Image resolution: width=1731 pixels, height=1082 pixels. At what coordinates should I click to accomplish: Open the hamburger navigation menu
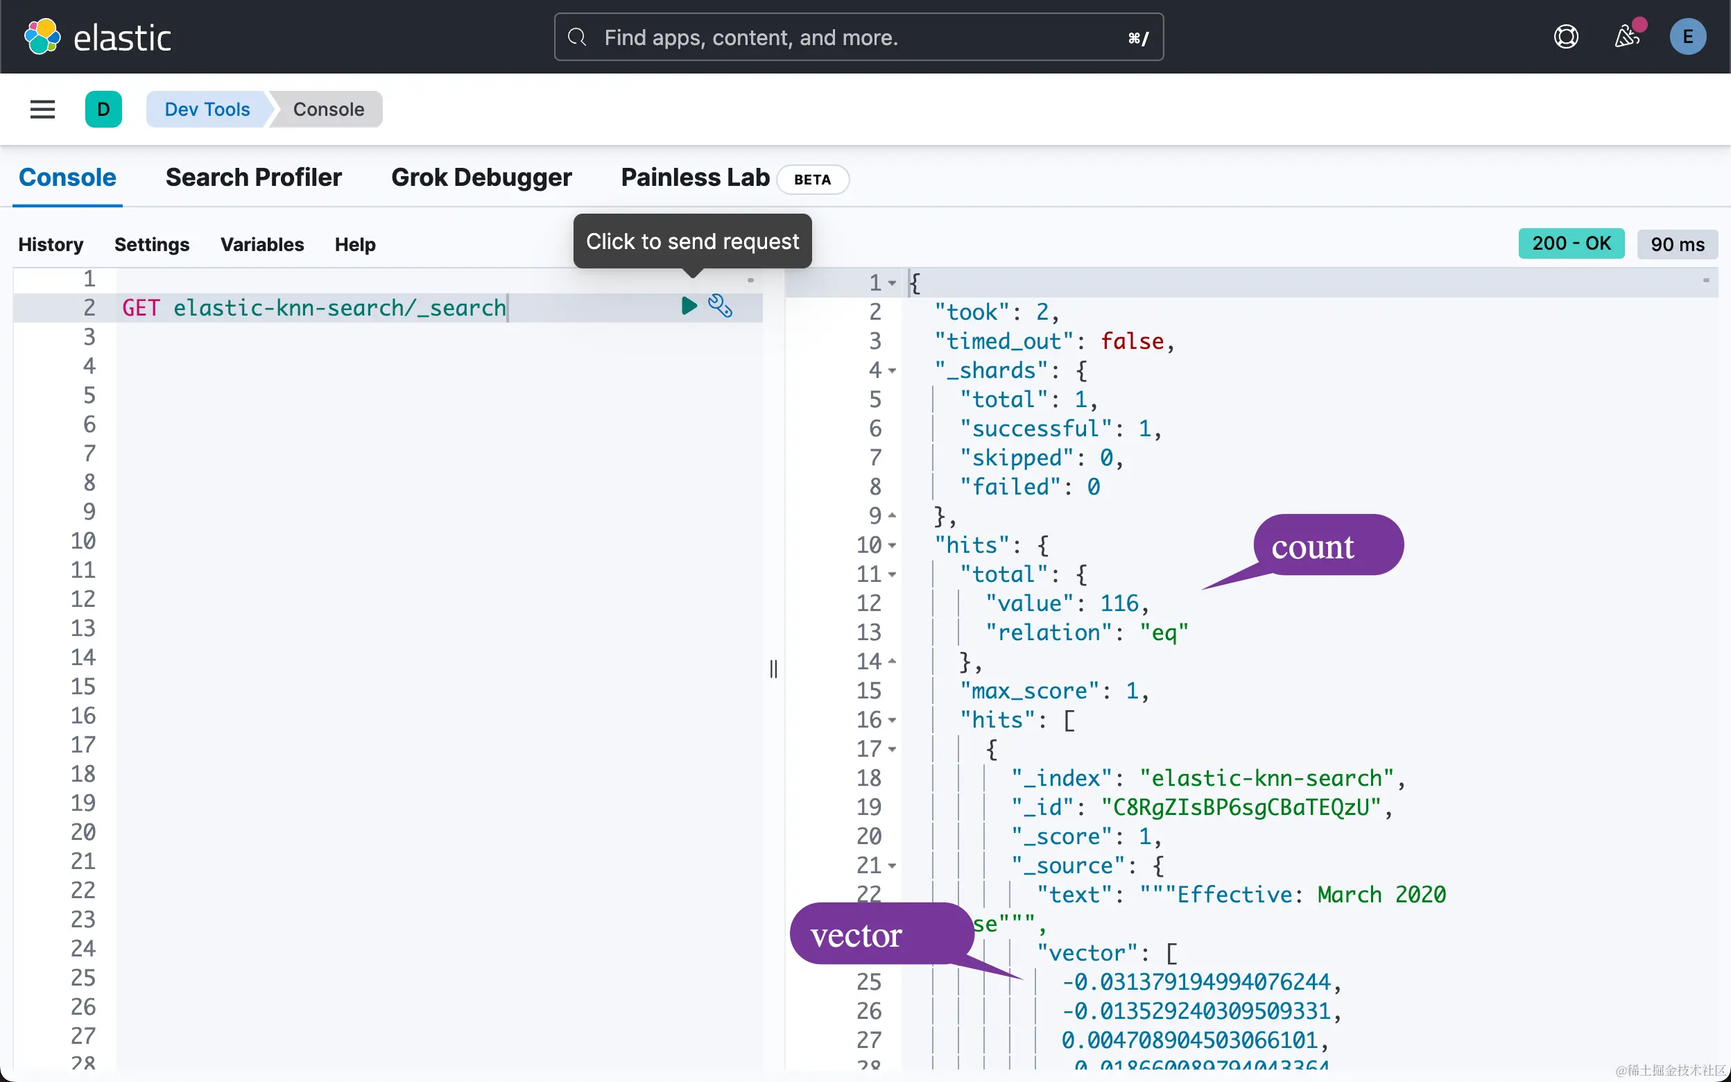pos(42,110)
